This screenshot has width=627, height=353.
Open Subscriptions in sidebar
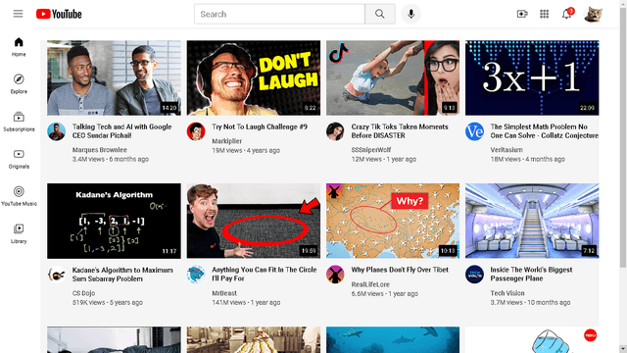[19, 122]
